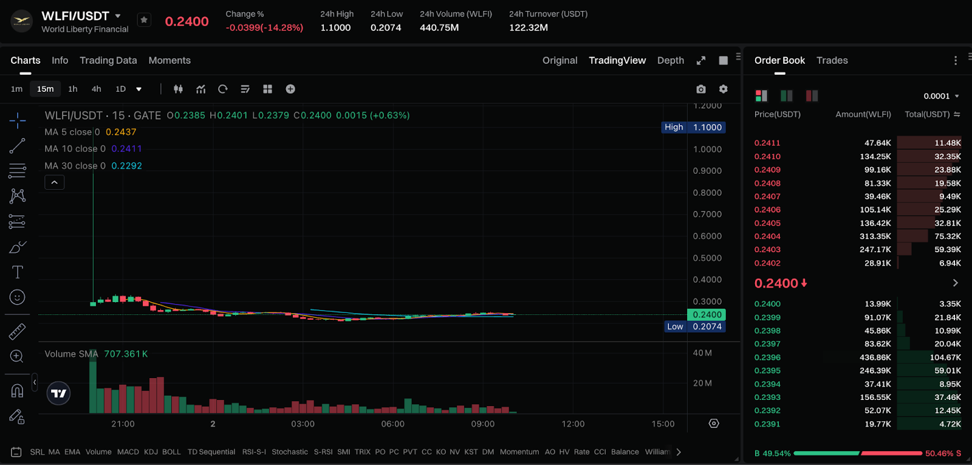Click the replay refresh icon

(223, 89)
